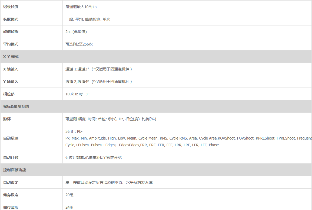This screenshot has height=210, width=312.
Task: Select the 自动计数 row label
Action: click(11, 157)
